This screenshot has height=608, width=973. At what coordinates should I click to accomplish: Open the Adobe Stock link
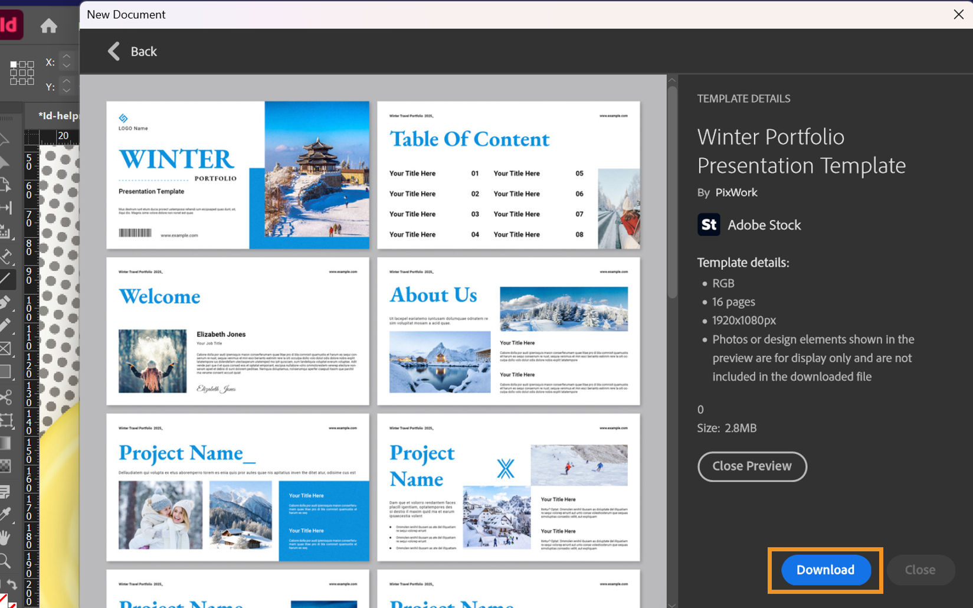coord(764,225)
